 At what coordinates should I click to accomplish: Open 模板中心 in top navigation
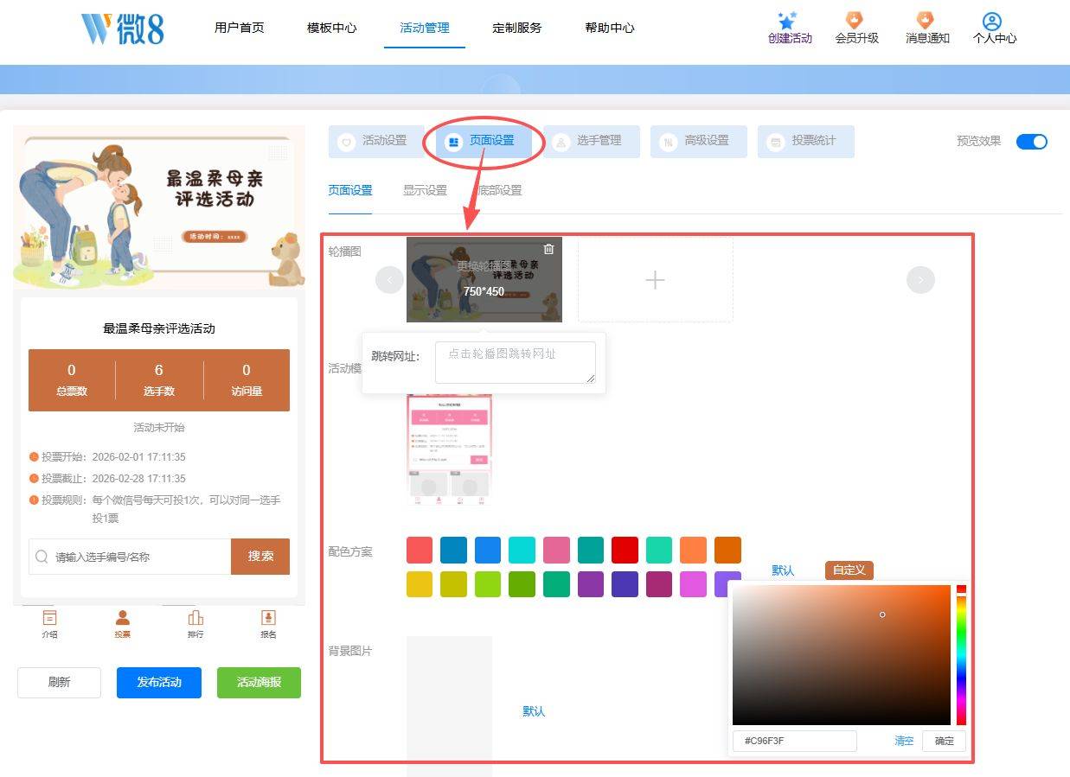(331, 28)
